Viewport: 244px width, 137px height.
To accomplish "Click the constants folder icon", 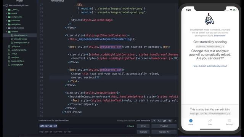I will (9, 21).
